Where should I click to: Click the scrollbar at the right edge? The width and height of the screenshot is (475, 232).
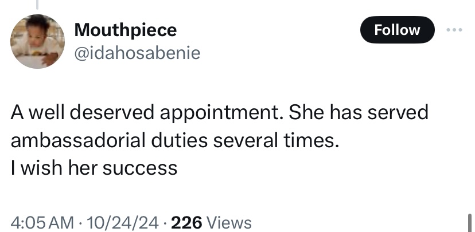470,222
